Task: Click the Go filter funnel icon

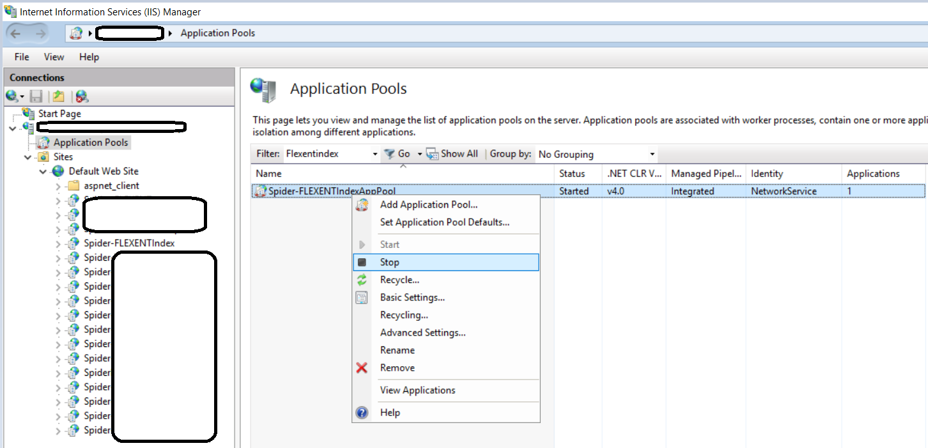Action: pos(389,153)
